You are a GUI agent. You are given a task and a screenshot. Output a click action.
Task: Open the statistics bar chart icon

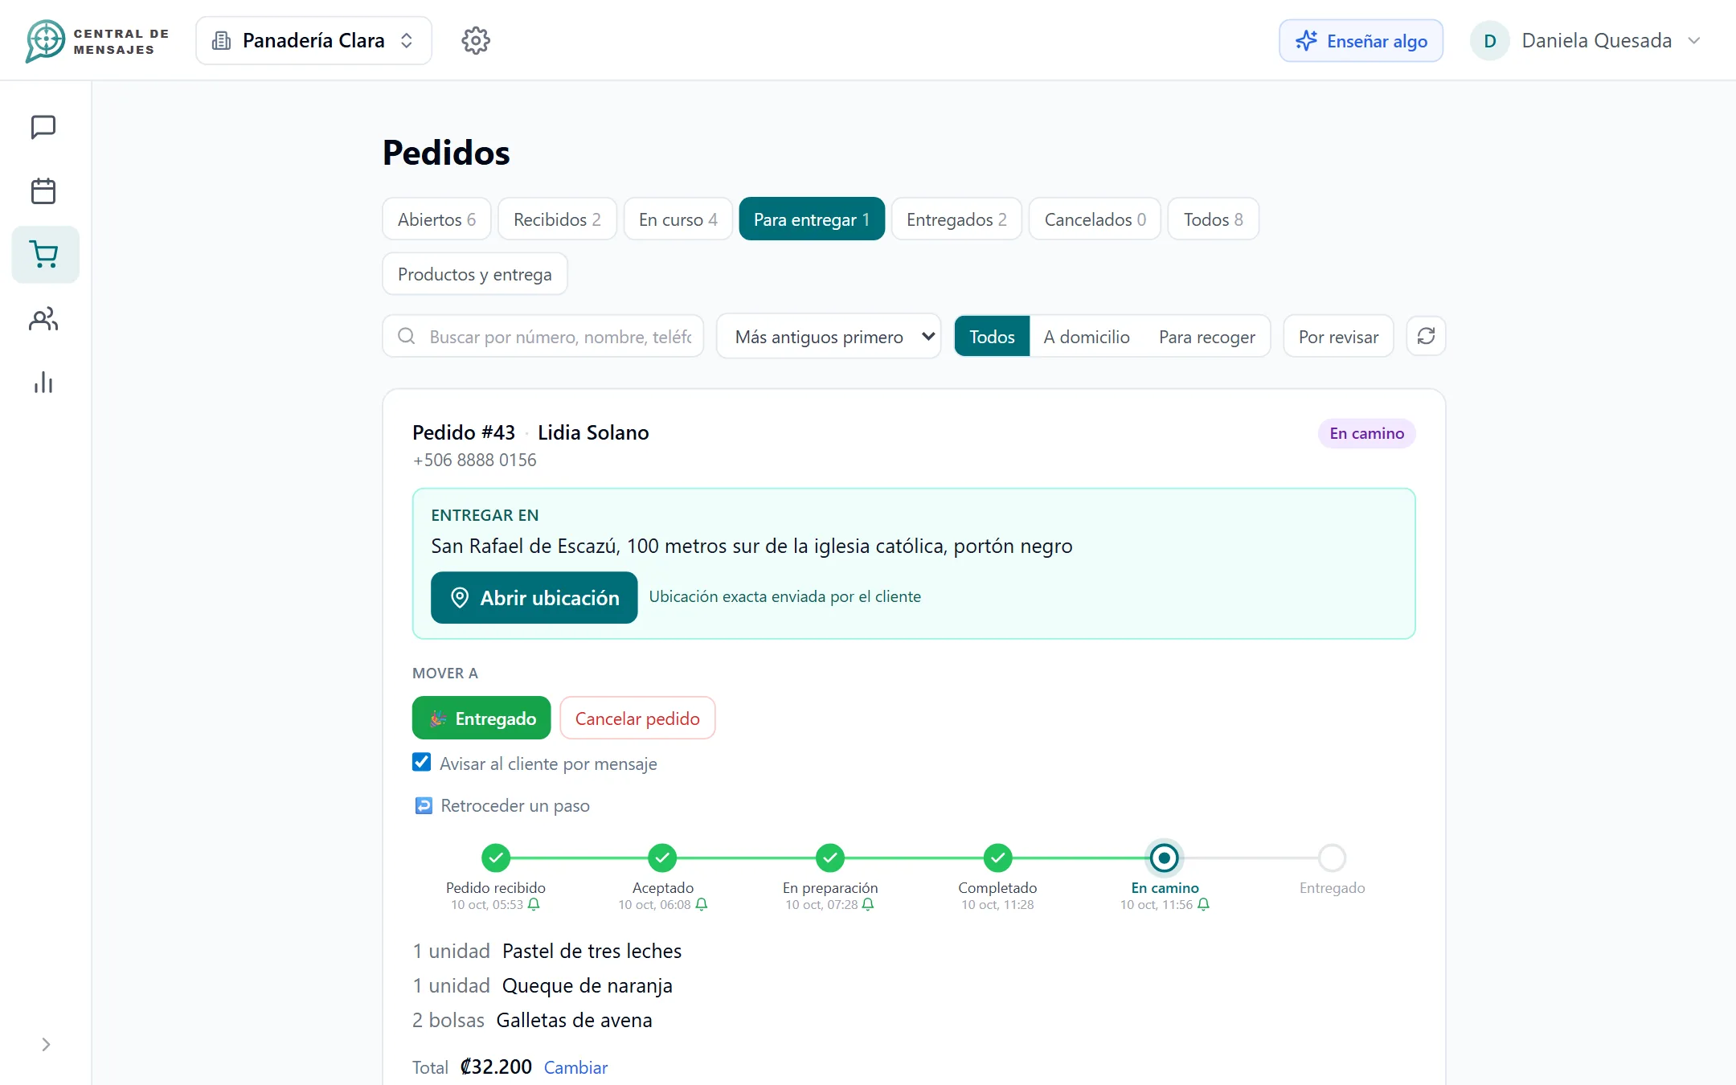43,383
